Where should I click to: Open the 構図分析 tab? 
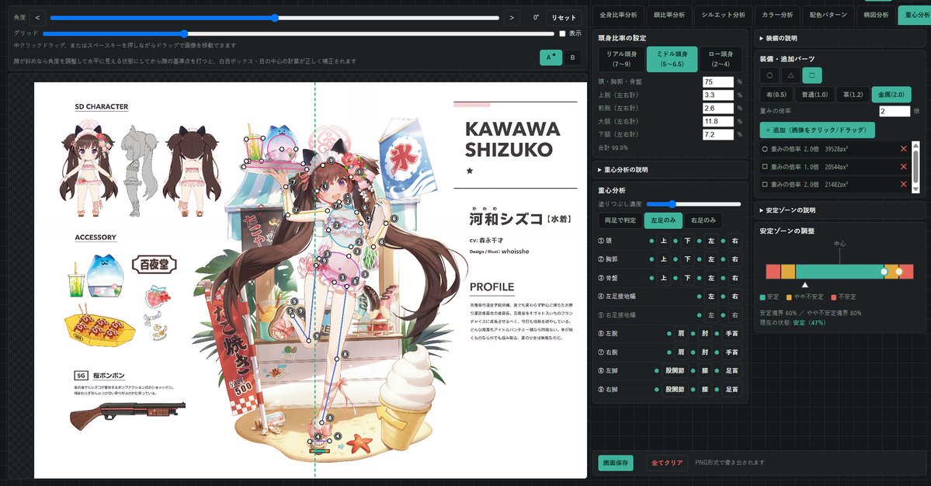[x=876, y=15]
